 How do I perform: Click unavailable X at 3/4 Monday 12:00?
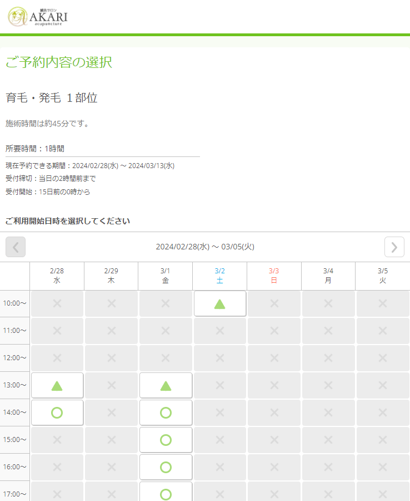pos(328,358)
